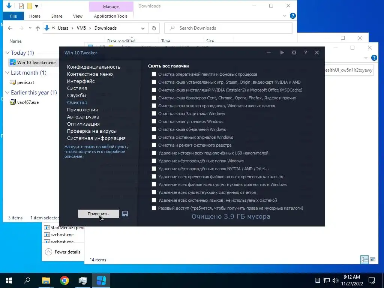Collapse the Today (1) group
Screen dimensions: 384x288
click(7, 52)
